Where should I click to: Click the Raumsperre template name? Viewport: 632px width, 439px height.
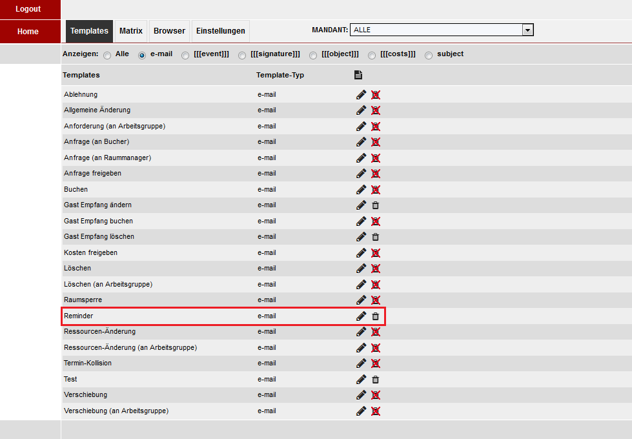tap(83, 300)
